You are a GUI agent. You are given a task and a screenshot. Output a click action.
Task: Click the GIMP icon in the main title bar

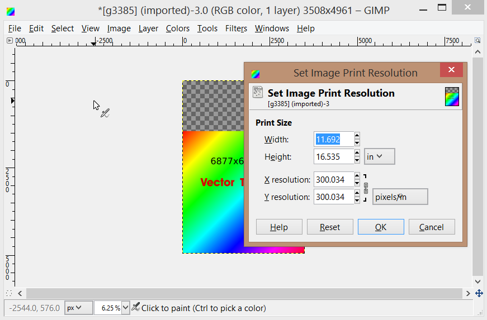point(11,11)
